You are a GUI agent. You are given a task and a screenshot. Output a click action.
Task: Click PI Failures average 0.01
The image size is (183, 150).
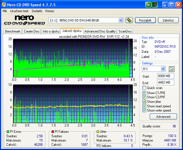tap(85, 136)
